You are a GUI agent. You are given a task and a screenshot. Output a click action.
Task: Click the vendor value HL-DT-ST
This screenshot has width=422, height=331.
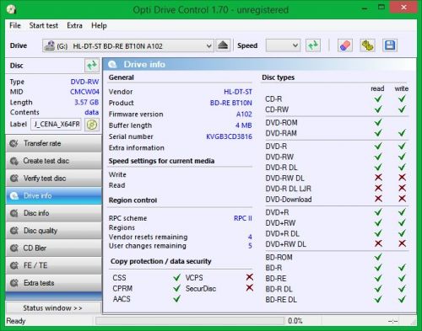point(238,92)
